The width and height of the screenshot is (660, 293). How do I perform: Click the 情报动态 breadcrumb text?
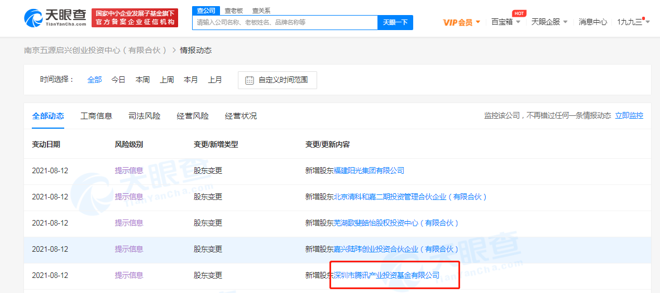[196, 50]
